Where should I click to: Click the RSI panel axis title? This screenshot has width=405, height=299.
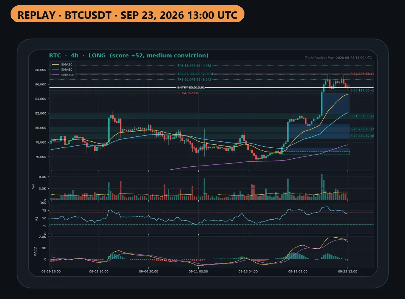point(36,218)
